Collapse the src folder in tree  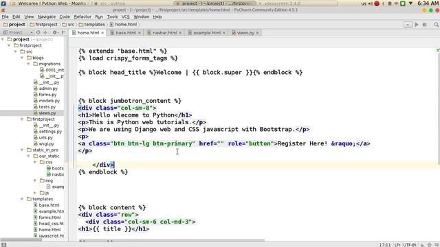16,51
